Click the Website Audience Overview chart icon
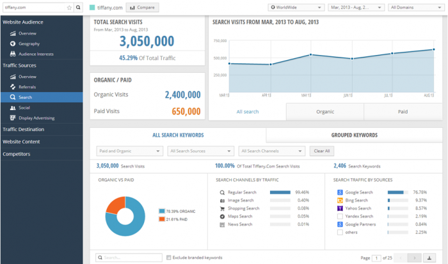Viewport: 448px width, 264px height. coord(13,33)
